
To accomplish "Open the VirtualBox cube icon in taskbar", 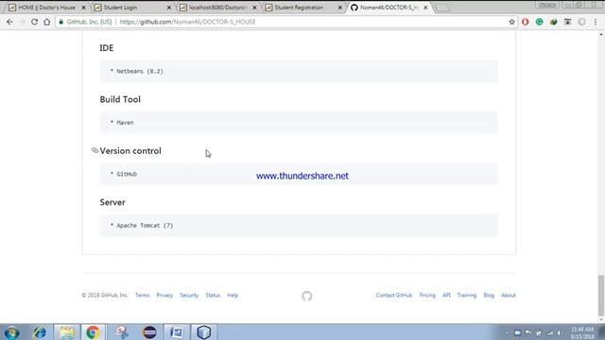I will (x=204, y=332).
